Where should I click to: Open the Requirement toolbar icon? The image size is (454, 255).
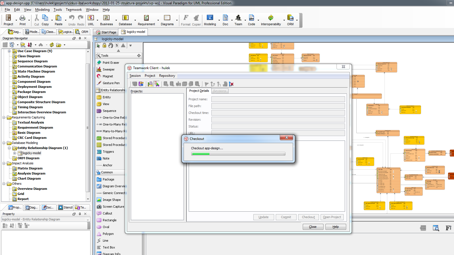click(146, 20)
